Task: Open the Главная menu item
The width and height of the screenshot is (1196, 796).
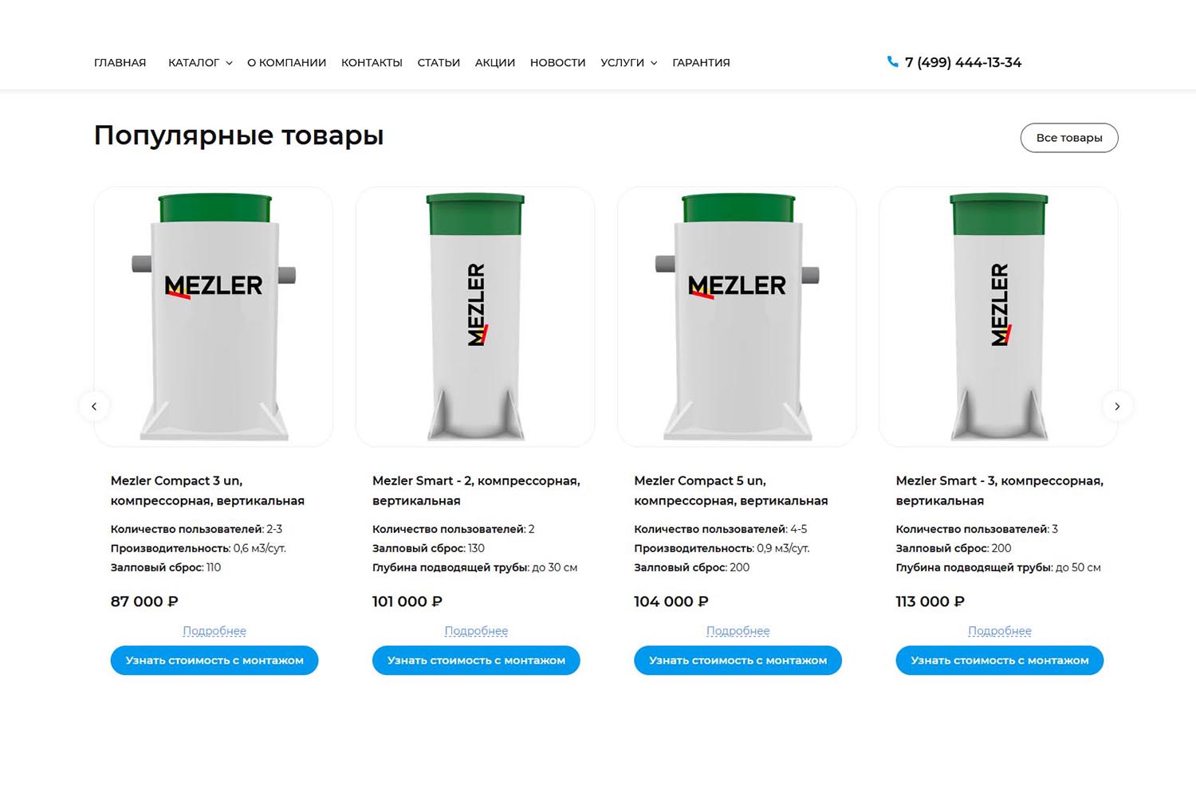Action: 120,63
